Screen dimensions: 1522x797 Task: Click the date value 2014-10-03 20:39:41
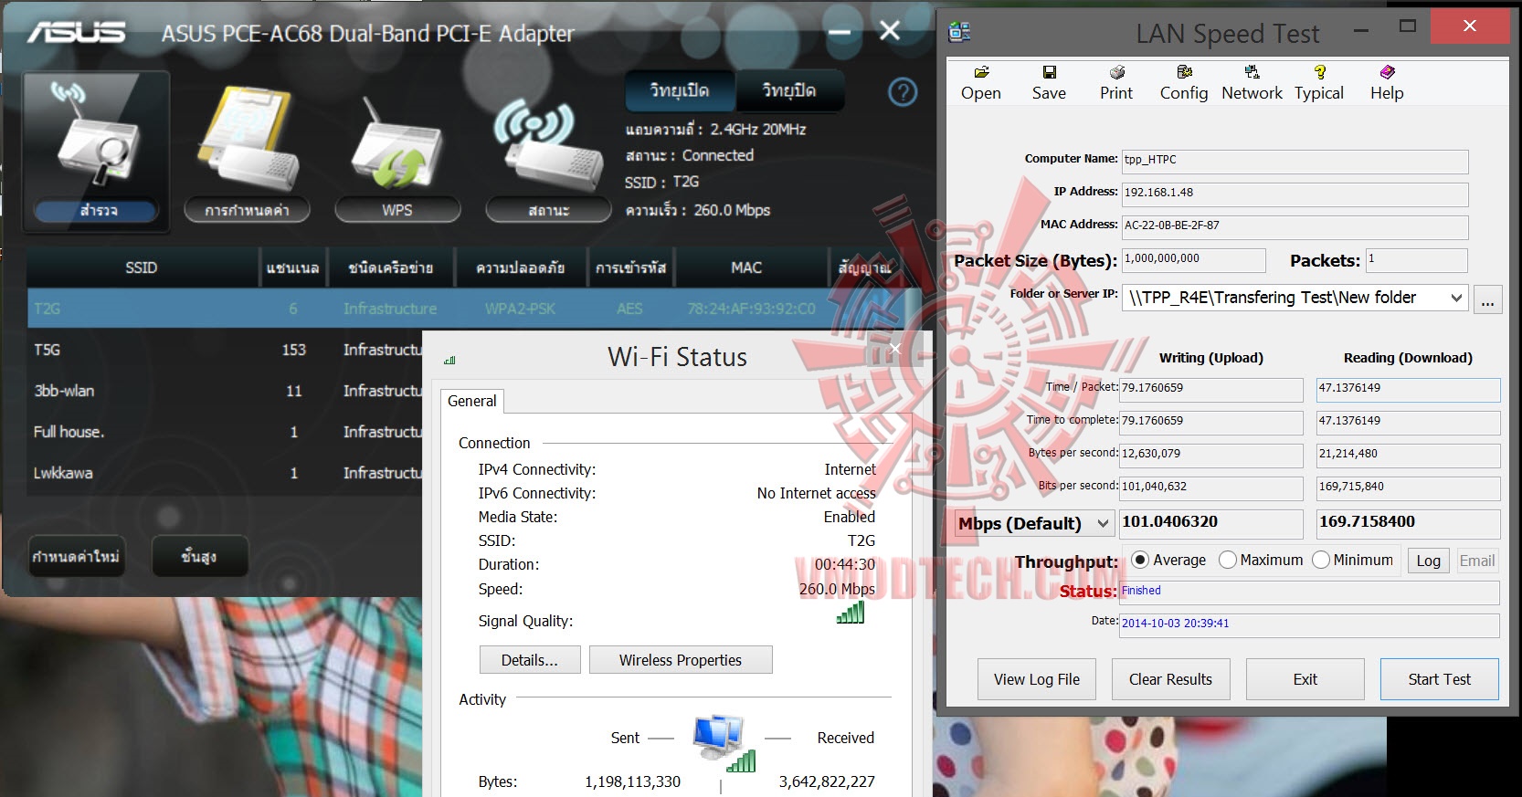click(x=1175, y=624)
